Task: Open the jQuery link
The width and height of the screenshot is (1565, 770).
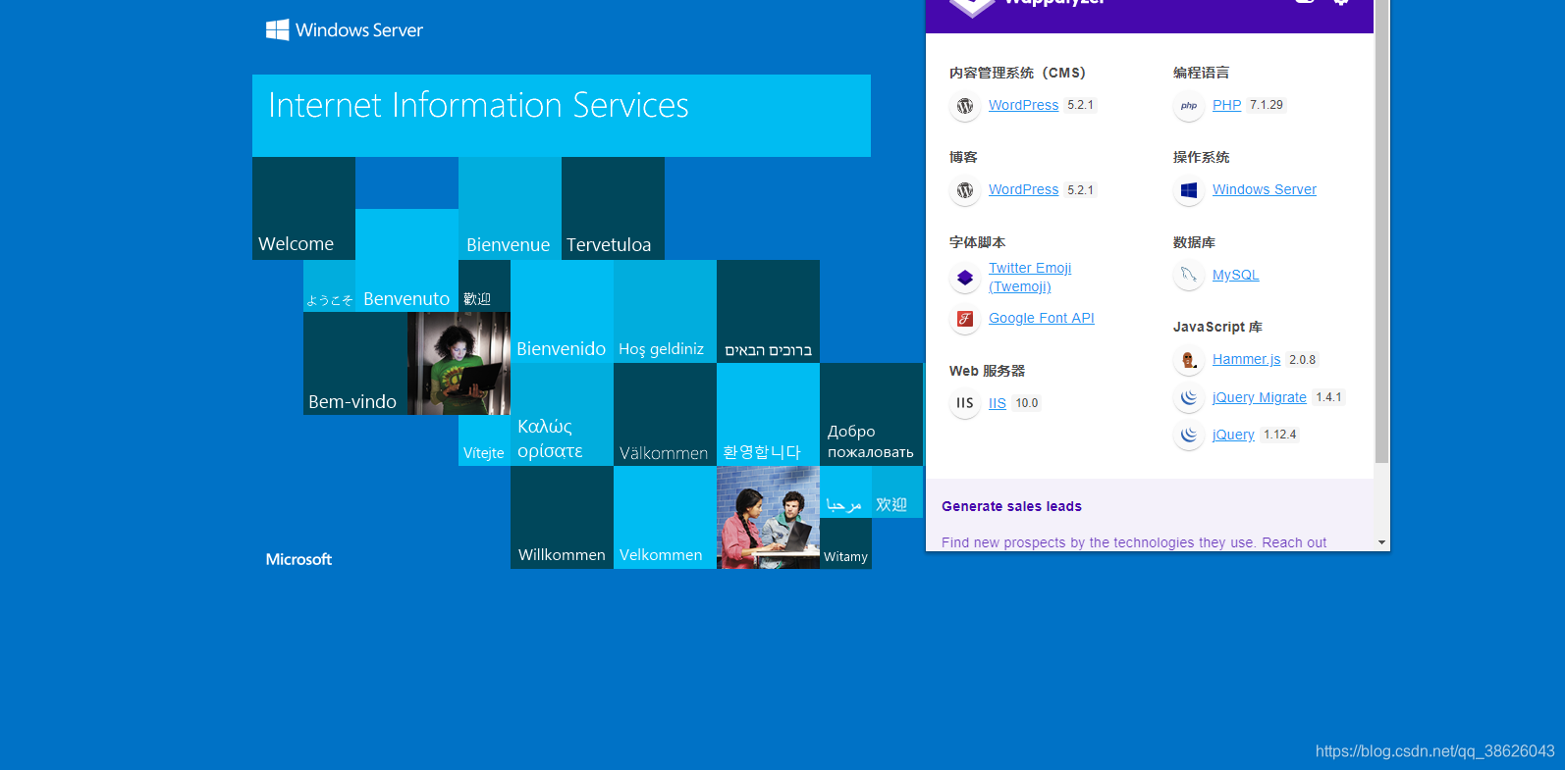Action: tap(1233, 435)
